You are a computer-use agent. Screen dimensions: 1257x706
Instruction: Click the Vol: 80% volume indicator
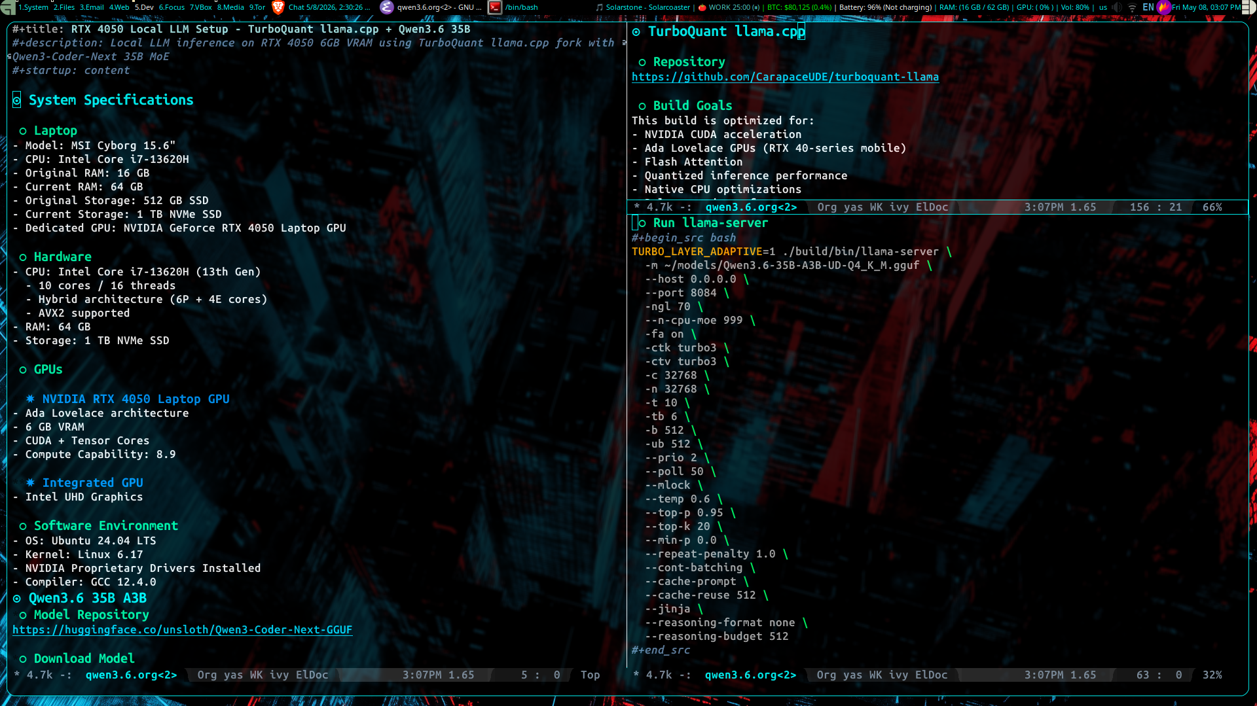1075,8
